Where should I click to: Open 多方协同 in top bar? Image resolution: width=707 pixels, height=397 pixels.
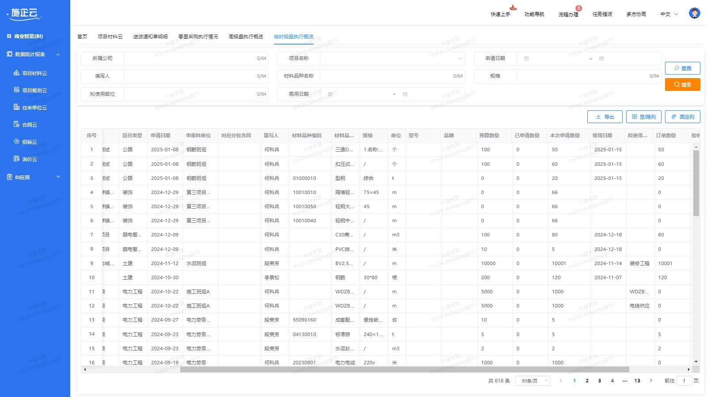point(636,14)
